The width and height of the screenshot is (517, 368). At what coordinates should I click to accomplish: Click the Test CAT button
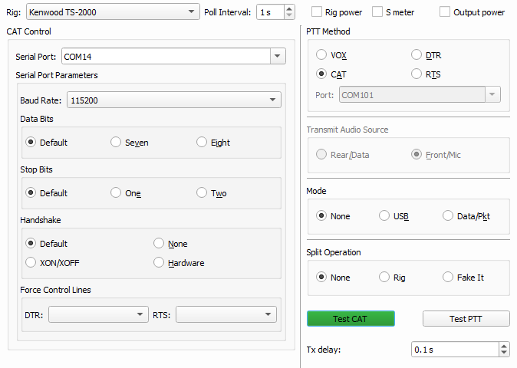tap(351, 319)
